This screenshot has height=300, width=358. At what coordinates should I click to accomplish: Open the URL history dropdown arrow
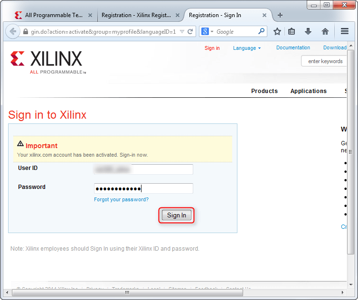click(x=182, y=32)
